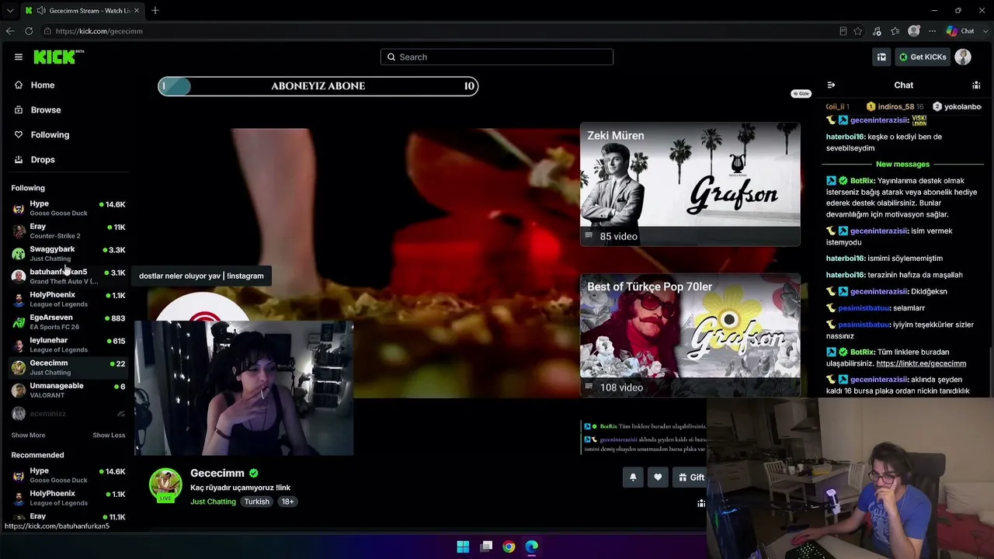Click the Gift button
Image resolution: width=994 pixels, height=559 pixels.
tap(690, 477)
